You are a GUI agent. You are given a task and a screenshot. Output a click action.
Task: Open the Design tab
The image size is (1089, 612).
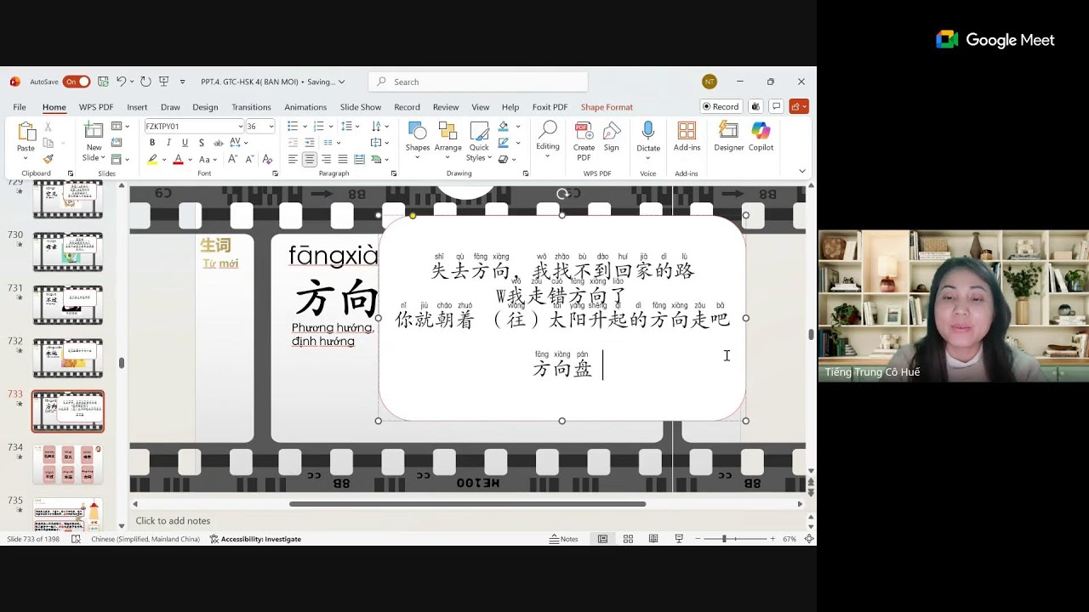tap(205, 107)
